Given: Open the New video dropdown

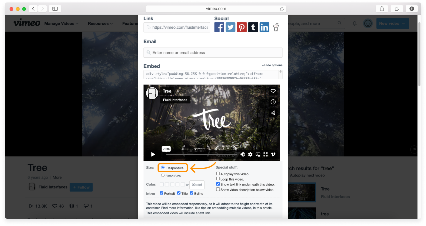Looking at the screenshot, I should (x=393, y=23).
